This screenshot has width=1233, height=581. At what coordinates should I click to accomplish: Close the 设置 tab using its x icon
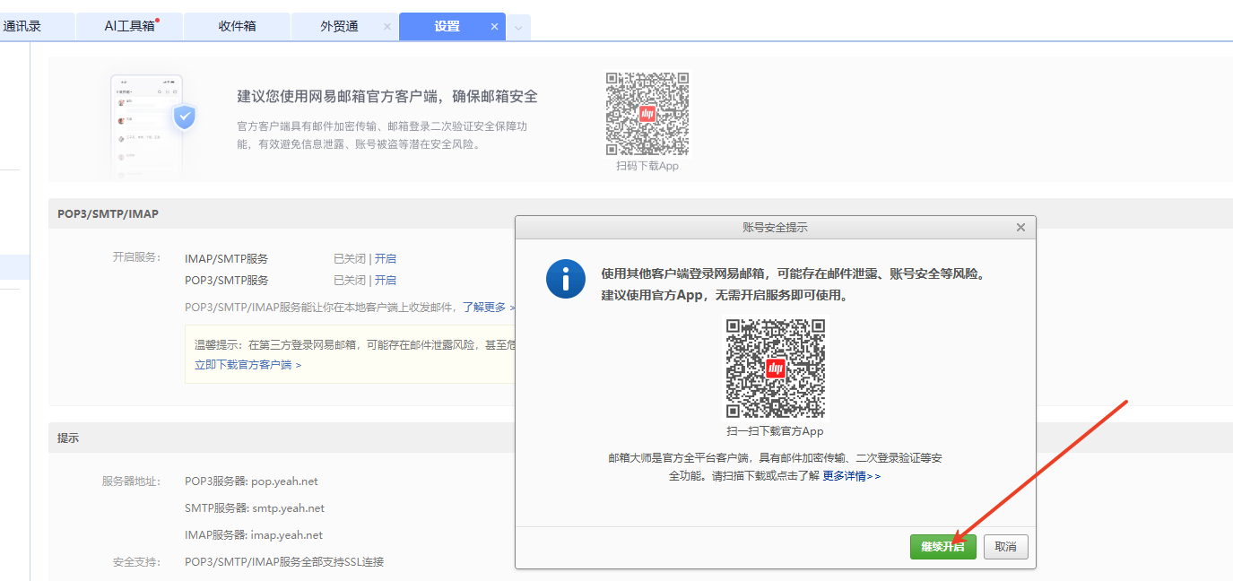(494, 27)
